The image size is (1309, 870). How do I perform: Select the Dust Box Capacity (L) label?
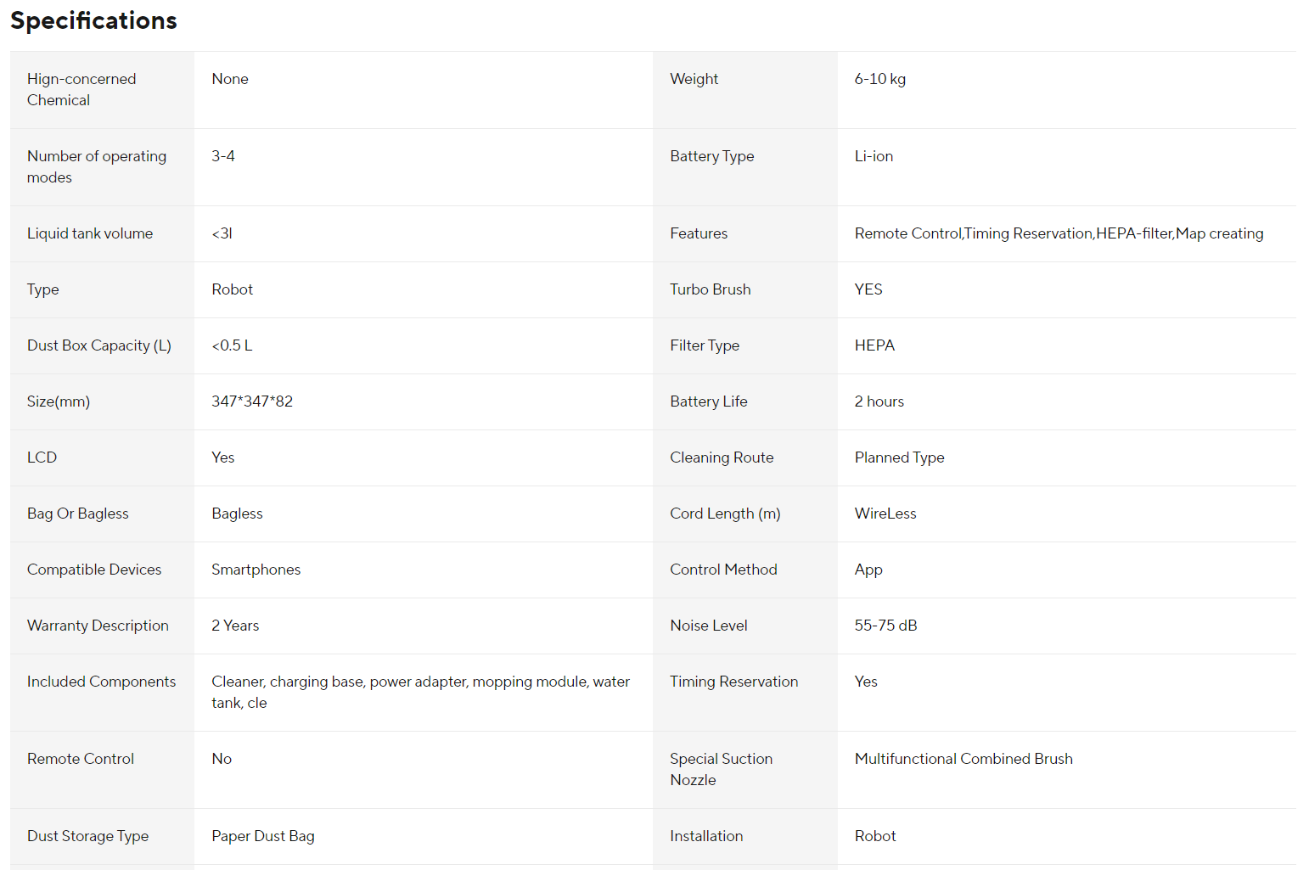[99, 345]
